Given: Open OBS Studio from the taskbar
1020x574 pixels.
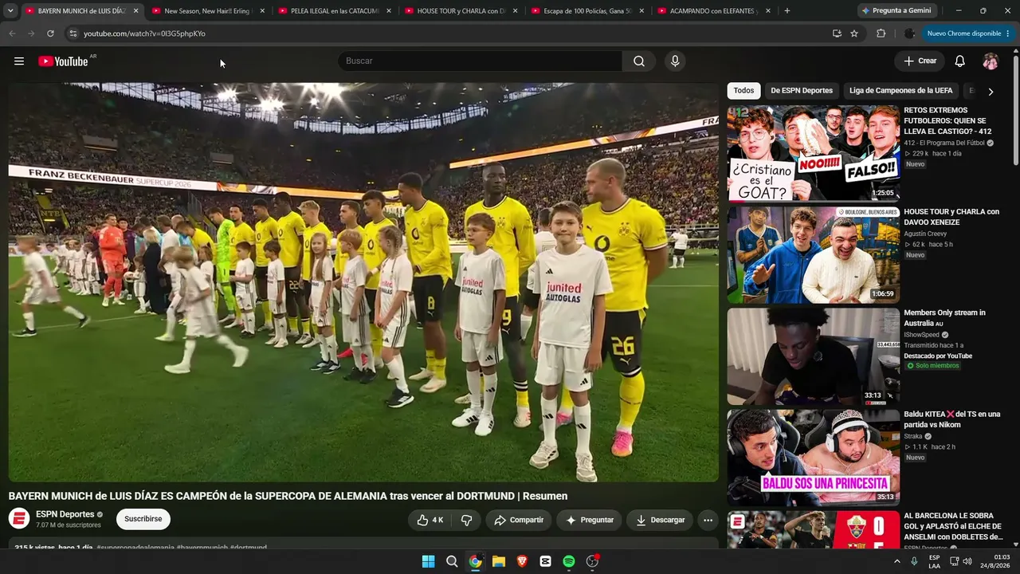Looking at the screenshot, I should click(592, 561).
